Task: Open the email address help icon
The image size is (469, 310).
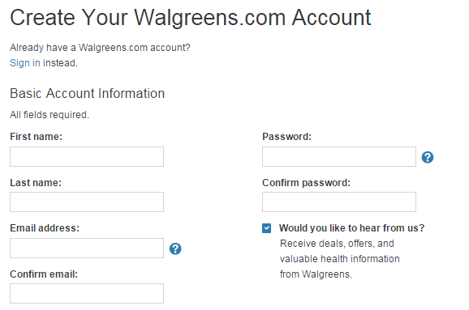Action: tap(175, 248)
